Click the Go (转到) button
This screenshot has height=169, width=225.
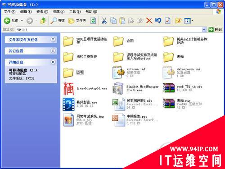[215, 30]
